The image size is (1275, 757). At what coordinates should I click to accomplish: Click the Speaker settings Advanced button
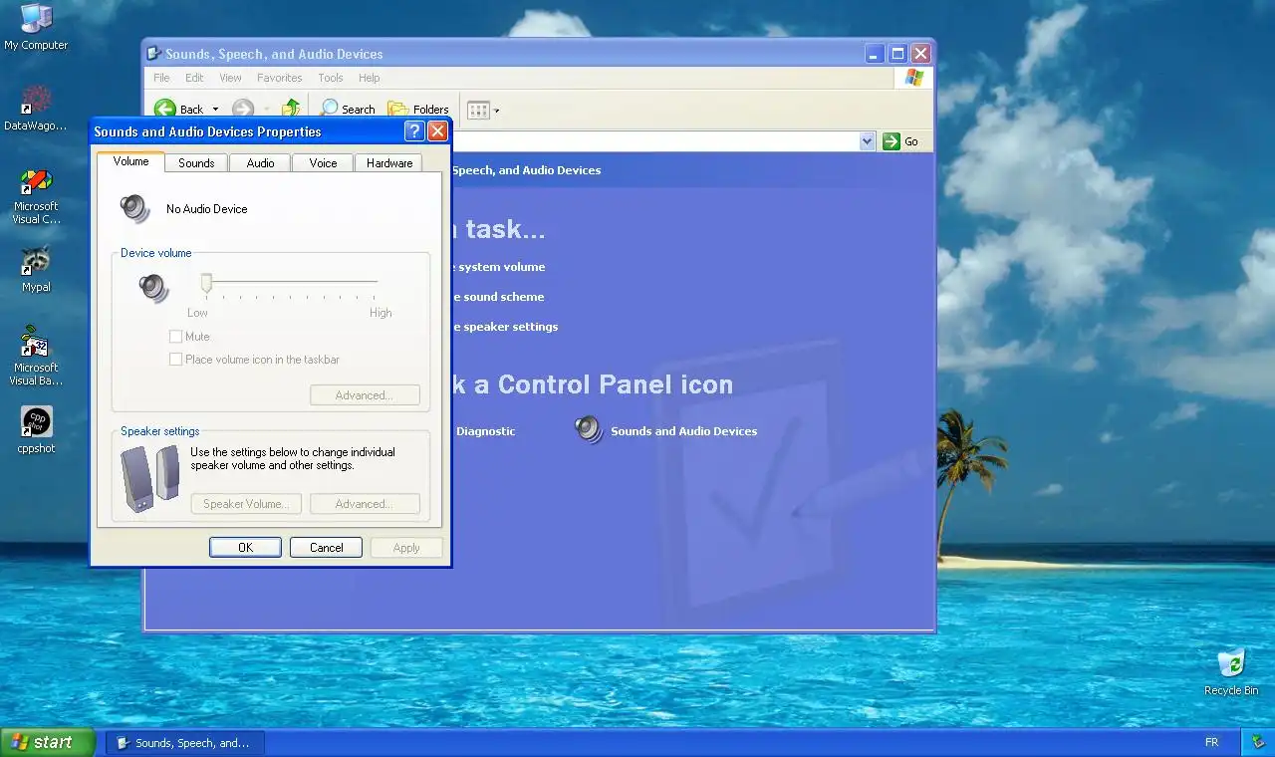[365, 504]
